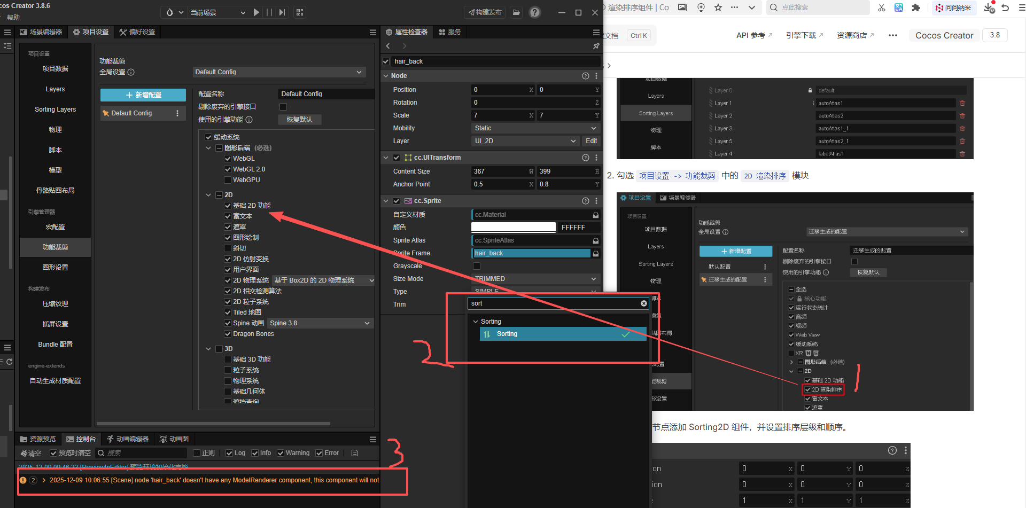This screenshot has height=508, width=1026.
Task: Open the 项目设置 panel hamburger menu
Action: (373, 32)
